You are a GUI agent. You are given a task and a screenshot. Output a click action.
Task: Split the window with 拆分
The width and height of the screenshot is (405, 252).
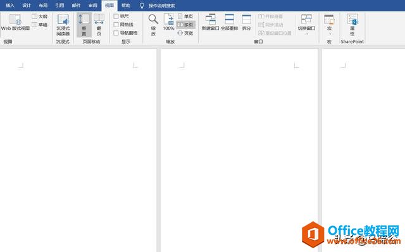[x=246, y=22]
